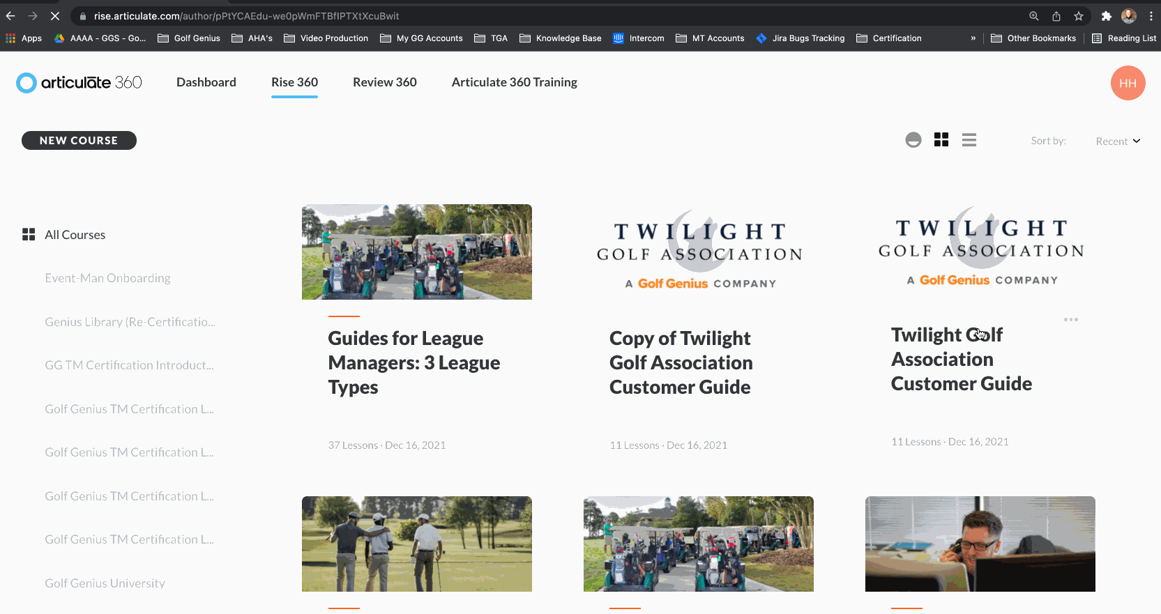
Task: Go forward in browser history
Action: [33, 15]
